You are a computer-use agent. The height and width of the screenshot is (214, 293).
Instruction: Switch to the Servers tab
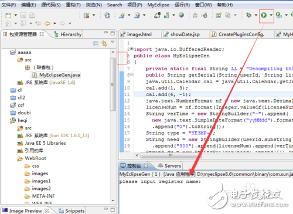pyautogui.click(x=170, y=166)
